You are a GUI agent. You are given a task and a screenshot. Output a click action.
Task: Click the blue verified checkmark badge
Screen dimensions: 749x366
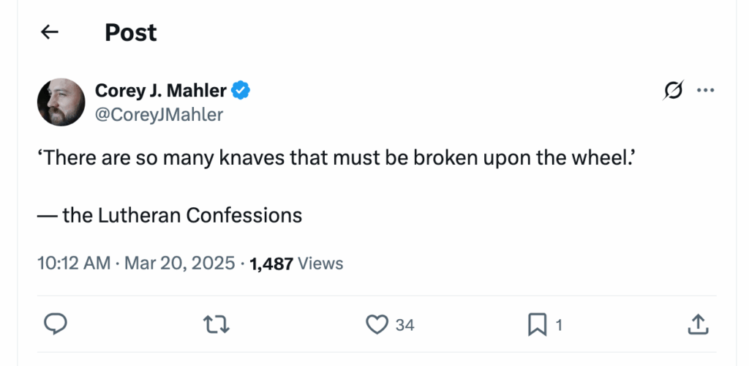tap(241, 91)
